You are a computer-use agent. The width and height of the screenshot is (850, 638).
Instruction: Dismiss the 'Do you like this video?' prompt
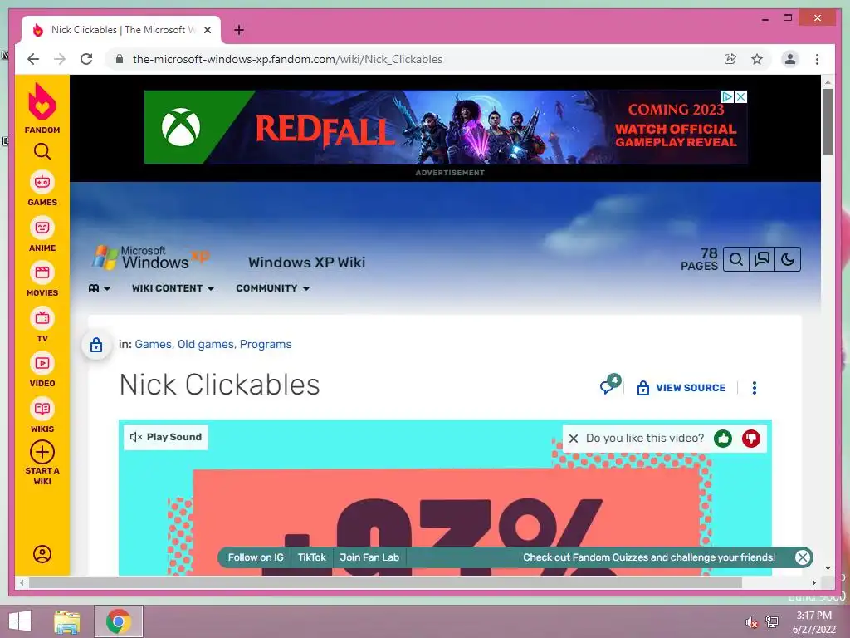(x=574, y=439)
